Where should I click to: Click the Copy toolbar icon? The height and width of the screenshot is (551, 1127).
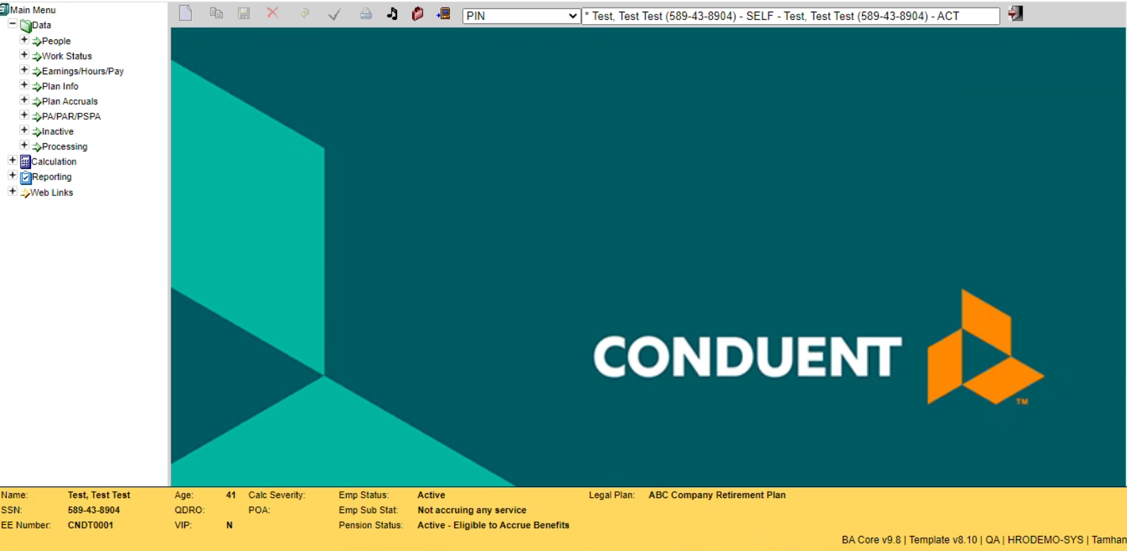[x=216, y=13]
